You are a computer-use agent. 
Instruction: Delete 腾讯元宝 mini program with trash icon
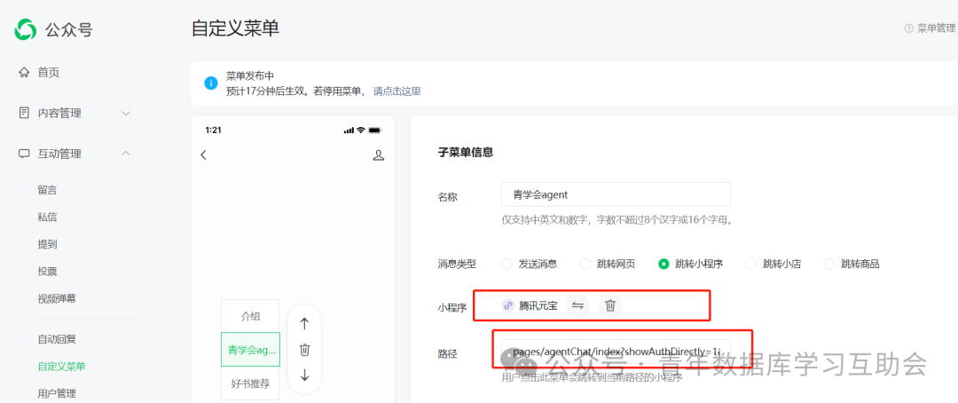click(x=609, y=305)
